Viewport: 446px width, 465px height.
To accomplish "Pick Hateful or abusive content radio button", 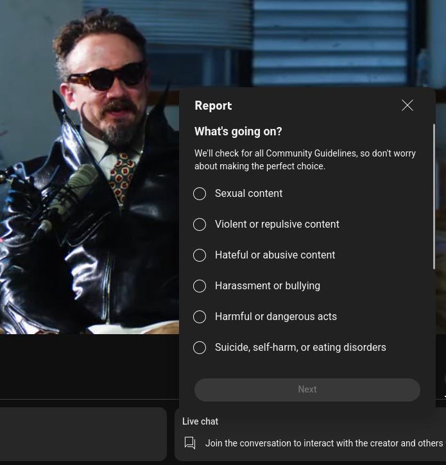I will point(200,255).
